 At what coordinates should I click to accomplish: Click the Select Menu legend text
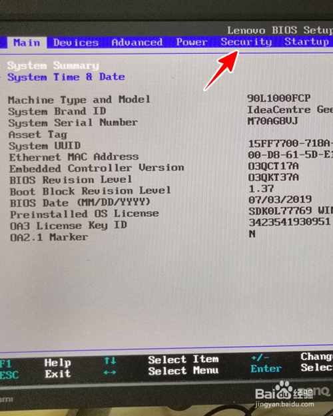click(184, 371)
